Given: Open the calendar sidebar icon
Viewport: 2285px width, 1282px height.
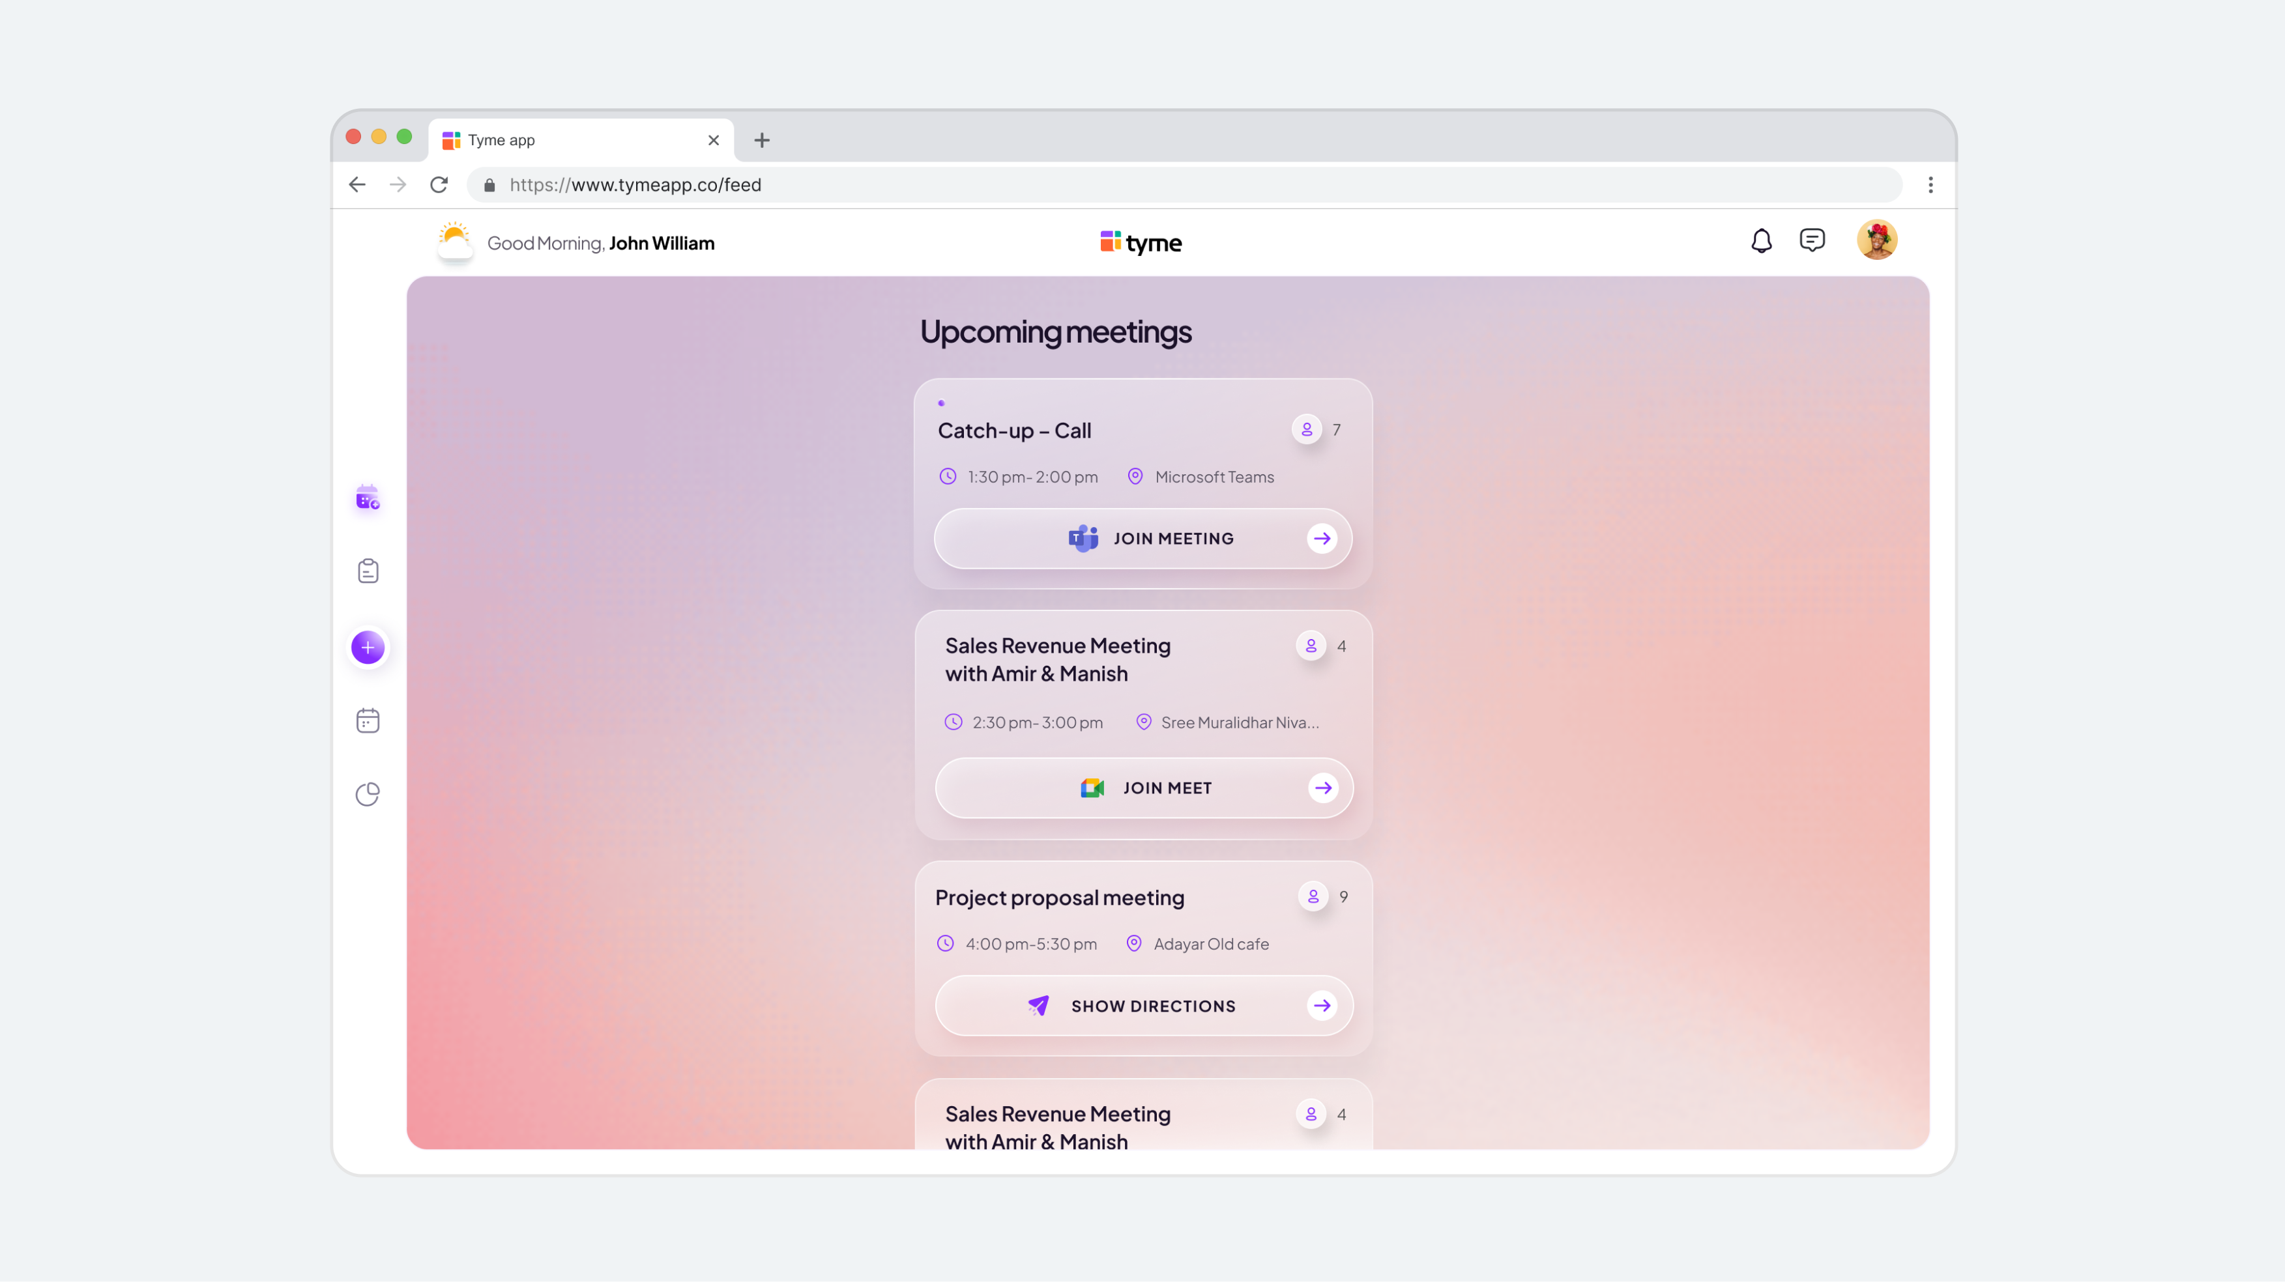Looking at the screenshot, I should (367, 720).
